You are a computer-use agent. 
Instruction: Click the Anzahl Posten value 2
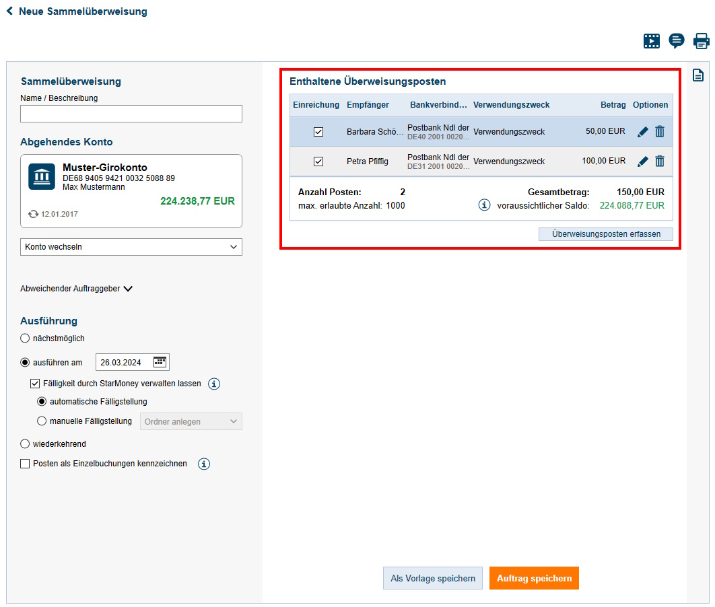click(403, 192)
